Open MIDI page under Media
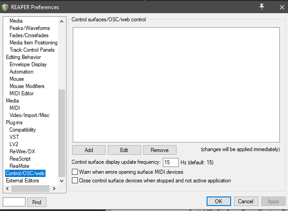The image size is (288, 211). [x=15, y=108]
